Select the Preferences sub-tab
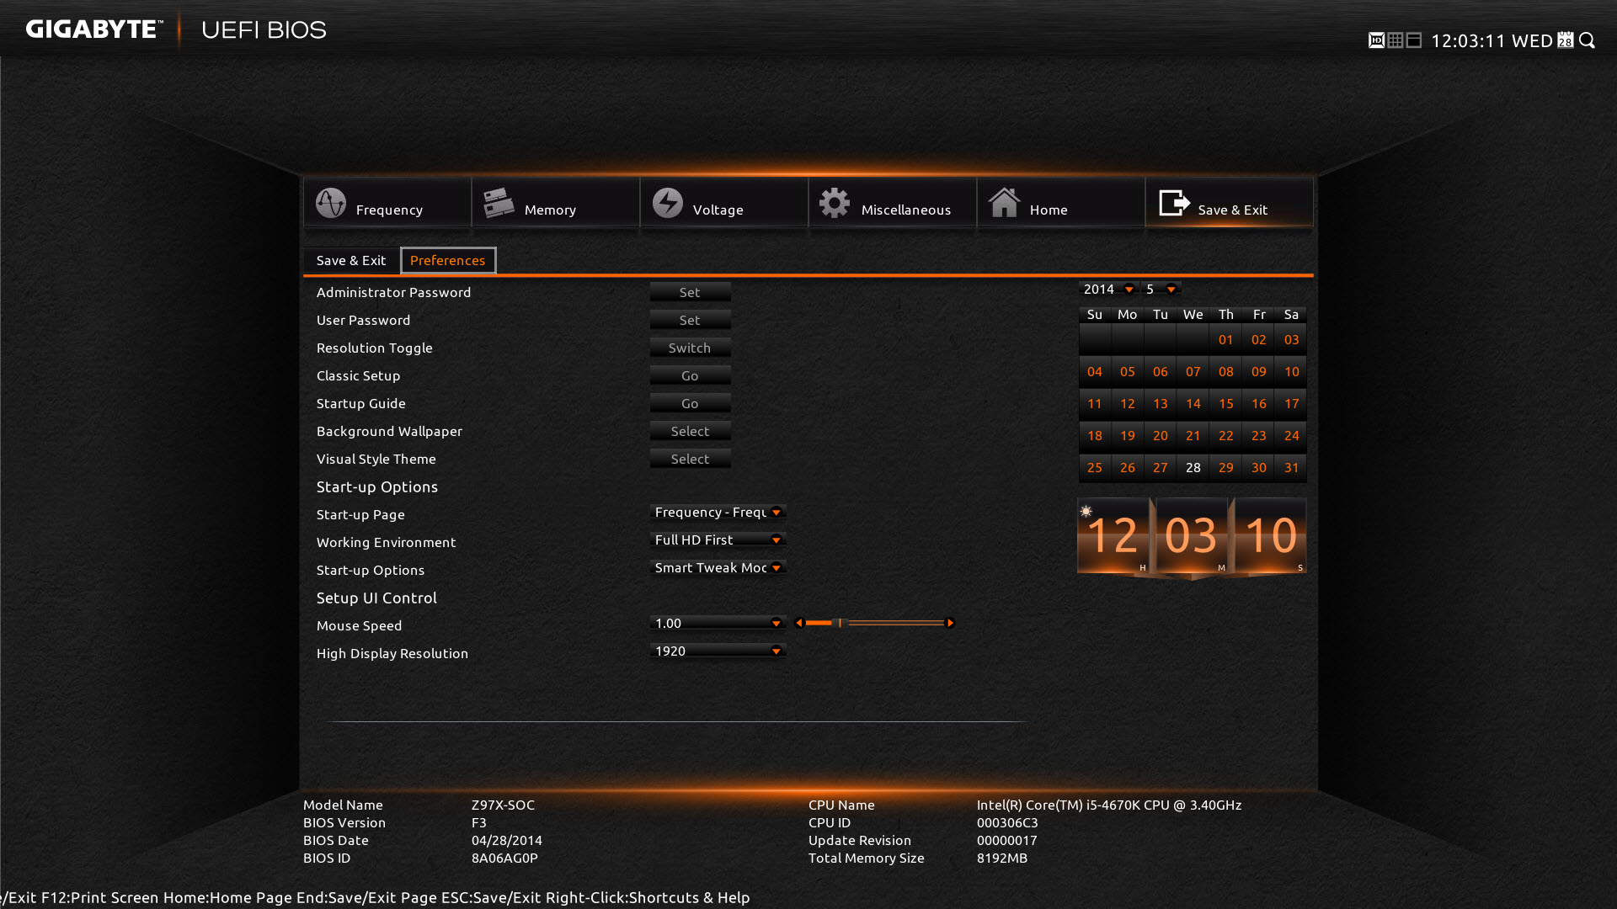The height and width of the screenshot is (909, 1617). [x=448, y=261]
